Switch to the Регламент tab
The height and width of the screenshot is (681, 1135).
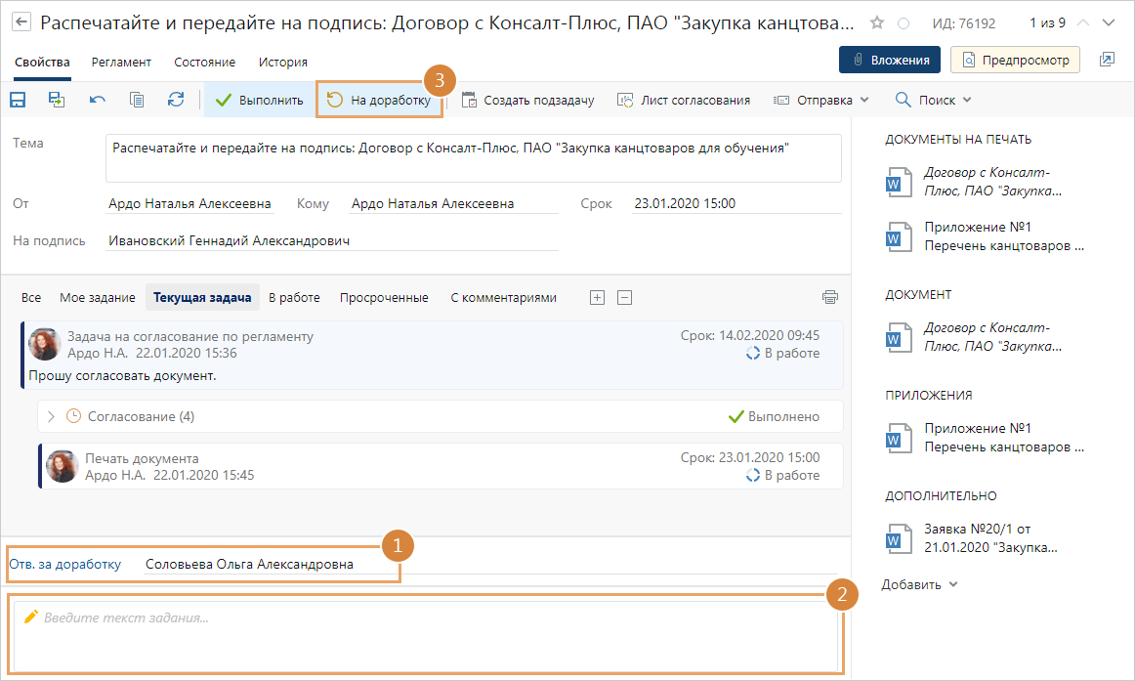click(x=121, y=62)
